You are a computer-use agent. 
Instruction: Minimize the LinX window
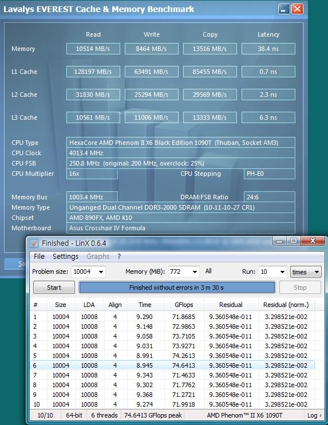(x=280, y=241)
